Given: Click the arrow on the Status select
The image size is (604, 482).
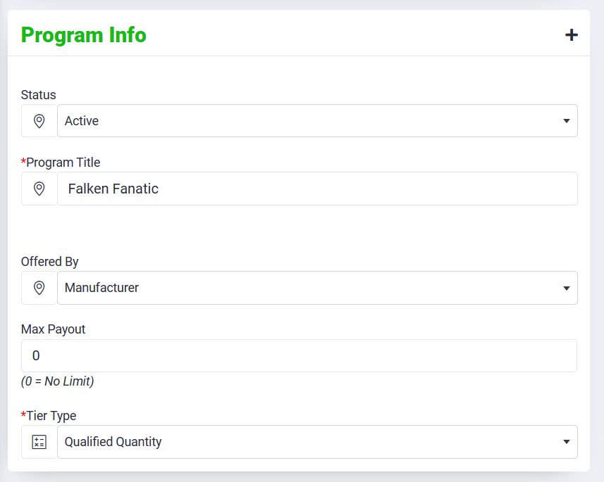Looking at the screenshot, I should 567,121.
